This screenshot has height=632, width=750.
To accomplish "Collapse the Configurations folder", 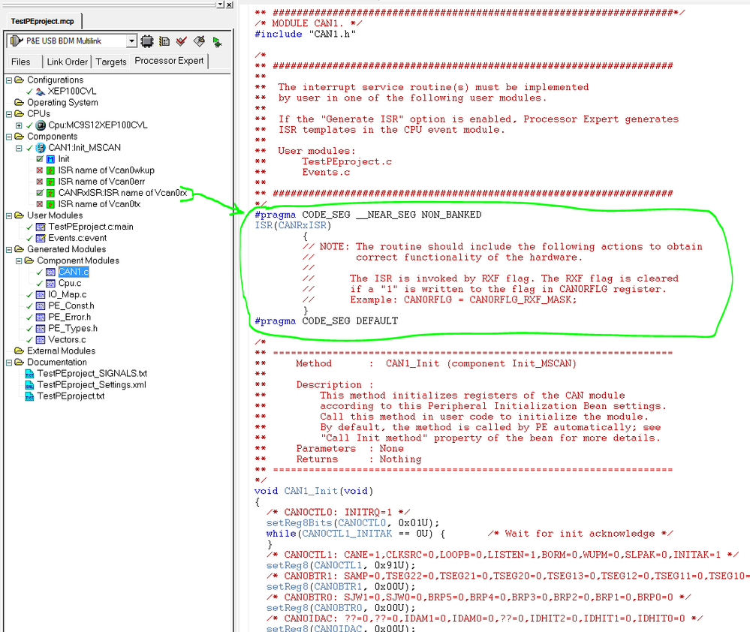I will (x=8, y=80).
